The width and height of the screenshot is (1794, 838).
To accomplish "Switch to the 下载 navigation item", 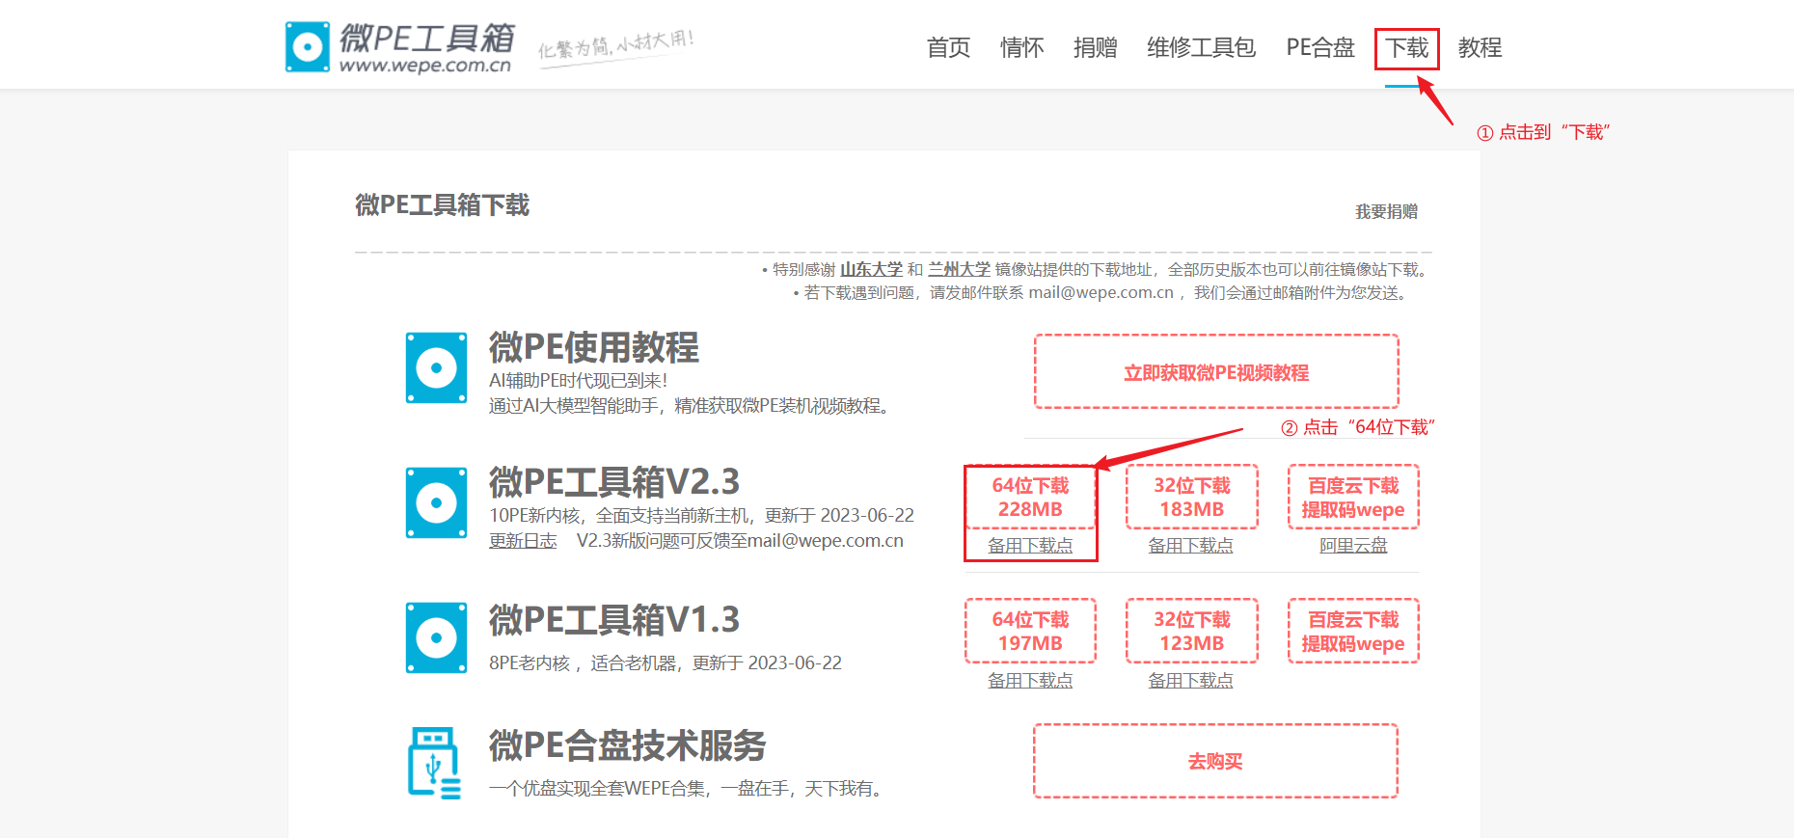I will coord(1407,47).
